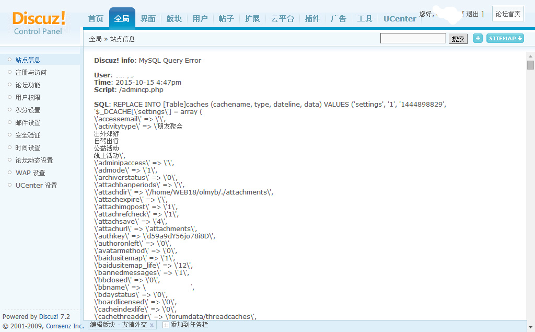
Task: Open the 版块 top menu
Action: click(174, 18)
